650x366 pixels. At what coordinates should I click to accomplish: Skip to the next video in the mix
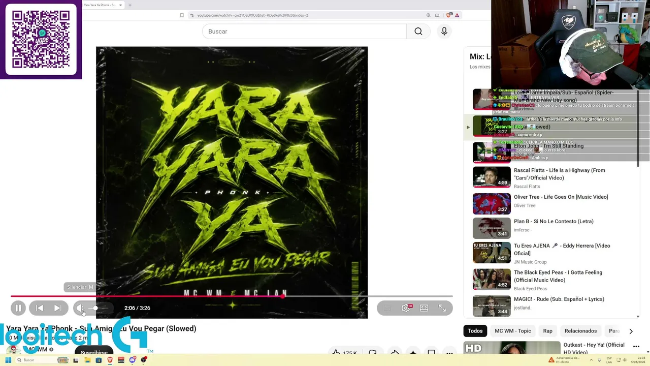58,308
